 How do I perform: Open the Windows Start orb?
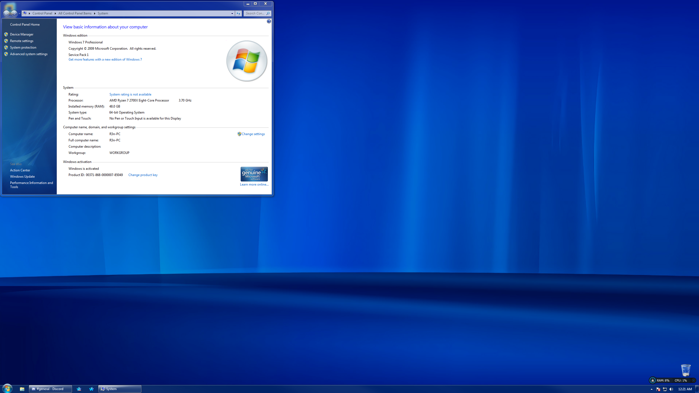[x=7, y=388]
